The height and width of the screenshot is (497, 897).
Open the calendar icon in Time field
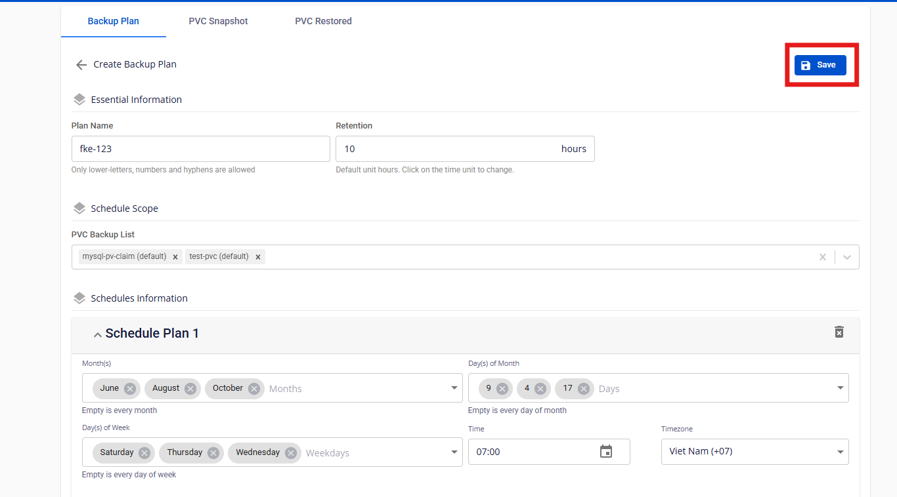606,452
